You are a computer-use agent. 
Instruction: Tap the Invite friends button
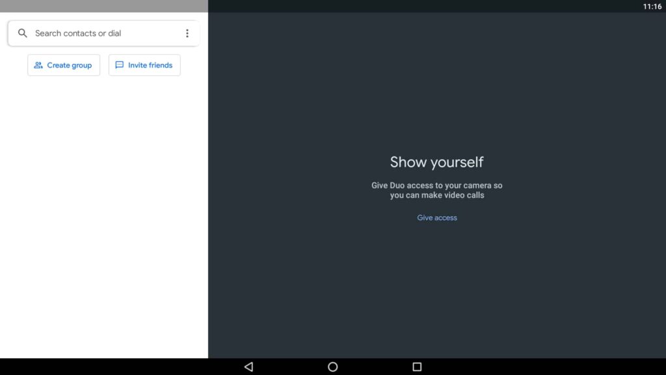144,65
